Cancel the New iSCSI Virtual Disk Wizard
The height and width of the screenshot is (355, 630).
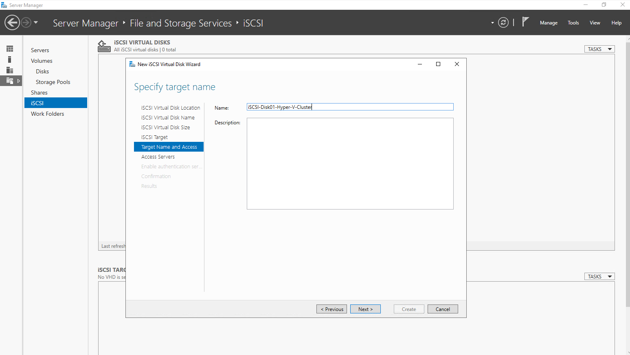[443, 309]
